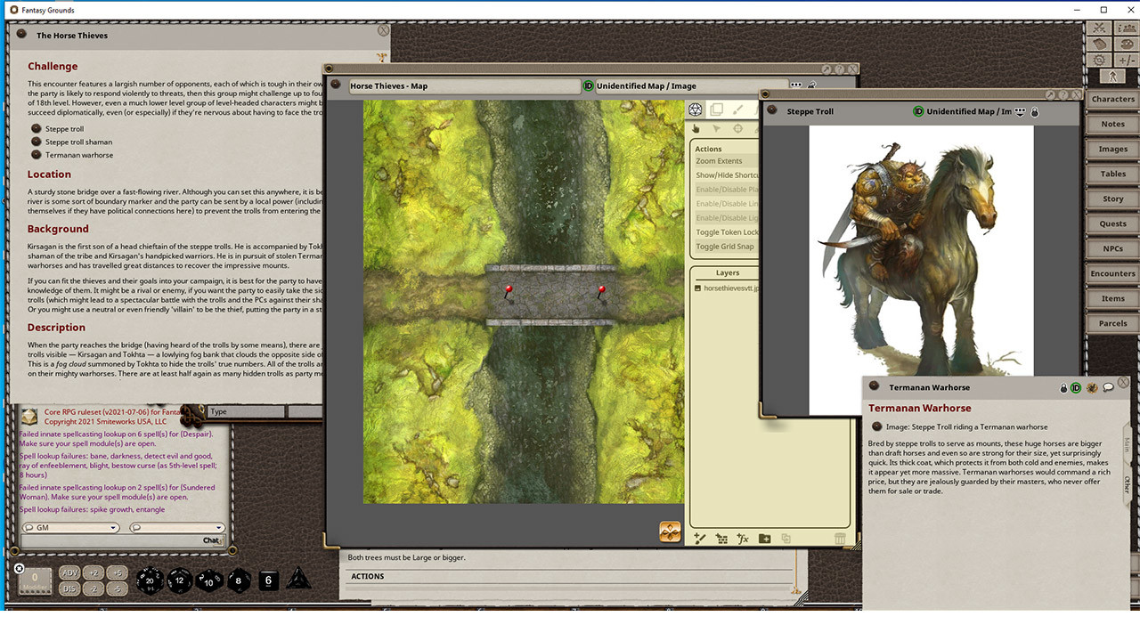Roll the d12 die
The height and width of the screenshot is (641, 1140).
(178, 580)
